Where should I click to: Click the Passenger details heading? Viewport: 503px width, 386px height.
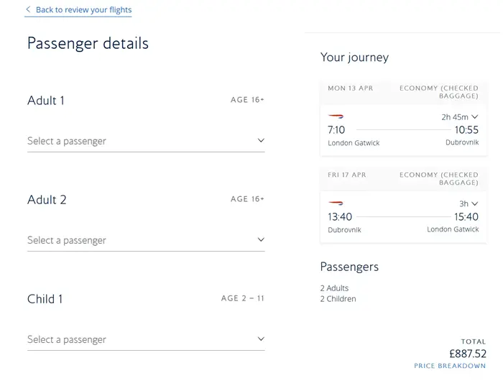(x=88, y=43)
